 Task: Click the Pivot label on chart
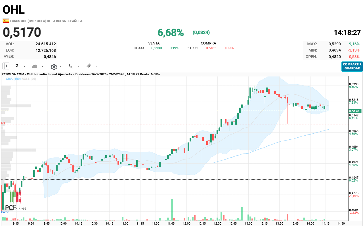pyautogui.click(x=5, y=212)
